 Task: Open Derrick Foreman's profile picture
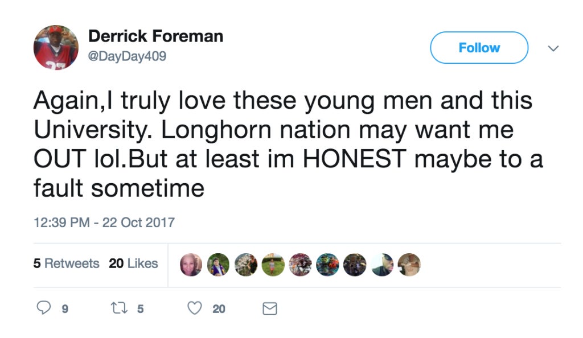click(x=56, y=47)
